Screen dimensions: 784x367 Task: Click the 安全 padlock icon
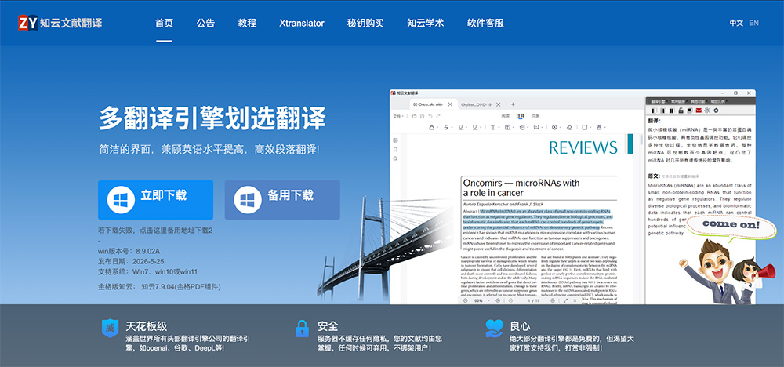(302, 329)
